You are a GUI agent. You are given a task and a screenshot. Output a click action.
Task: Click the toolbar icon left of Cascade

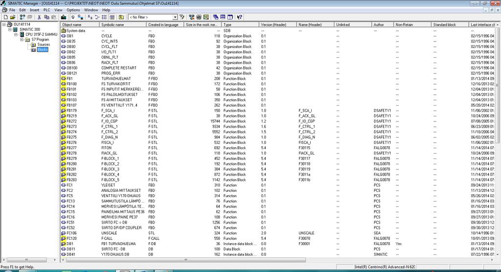(x=206, y=17)
